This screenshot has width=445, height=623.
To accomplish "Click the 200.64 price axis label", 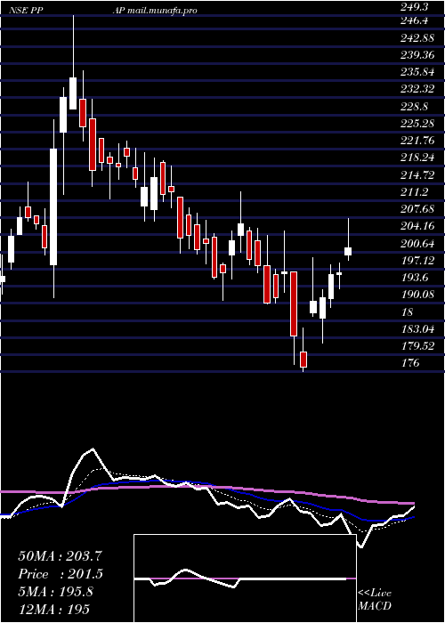I will pos(417,243).
